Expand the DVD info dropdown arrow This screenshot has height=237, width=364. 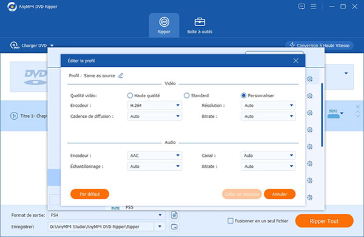pyautogui.click(x=346, y=74)
